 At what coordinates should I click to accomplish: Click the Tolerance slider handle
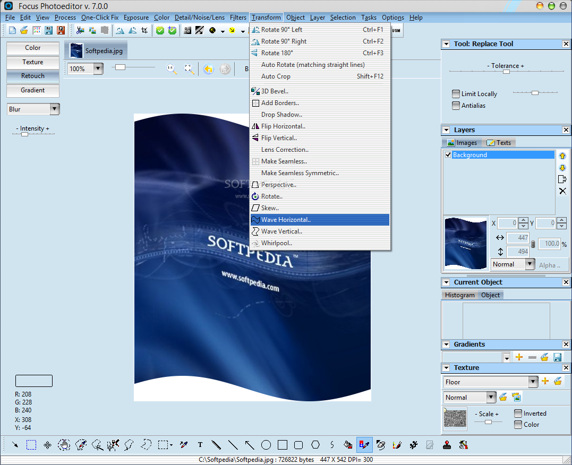point(506,72)
